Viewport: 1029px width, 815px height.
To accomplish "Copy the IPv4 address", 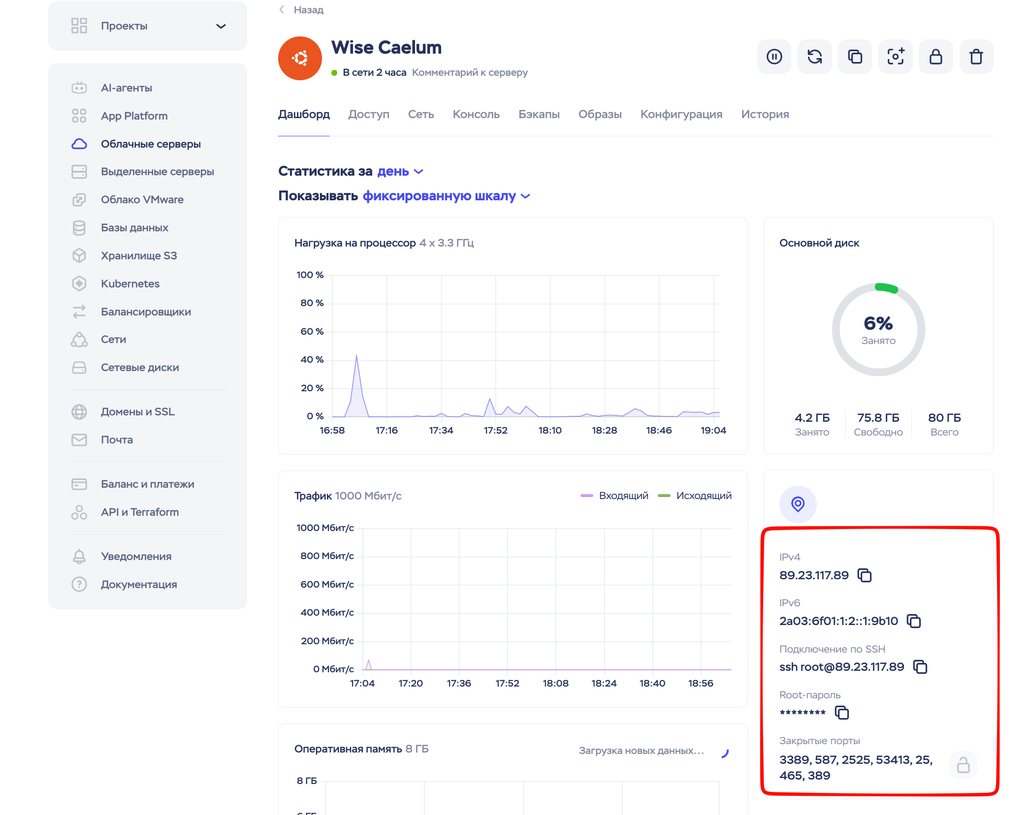I will click(x=865, y=575).
